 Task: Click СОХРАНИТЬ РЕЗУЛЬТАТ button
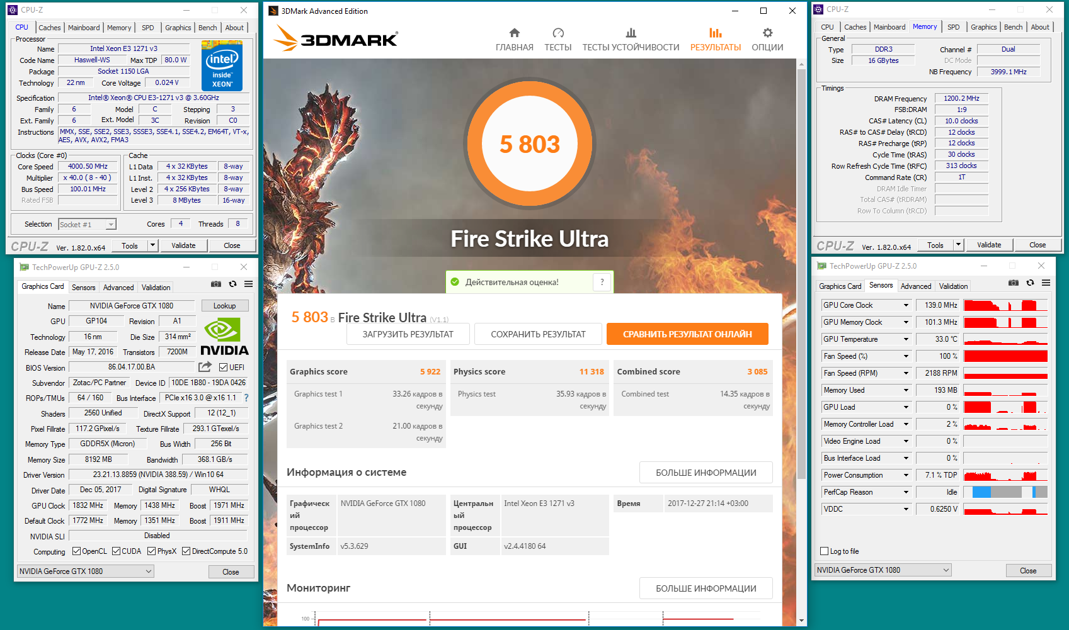coord(538,334)
